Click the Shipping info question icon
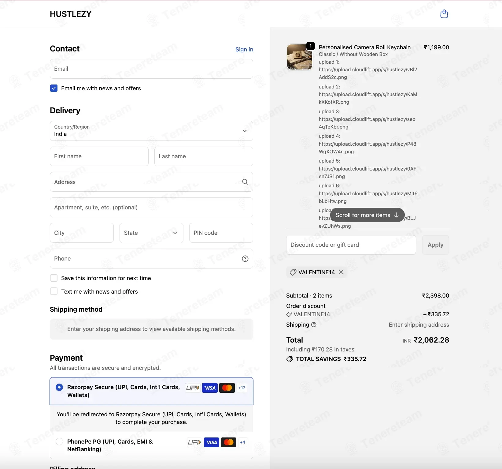502x469 pixels. pos(314,325)
